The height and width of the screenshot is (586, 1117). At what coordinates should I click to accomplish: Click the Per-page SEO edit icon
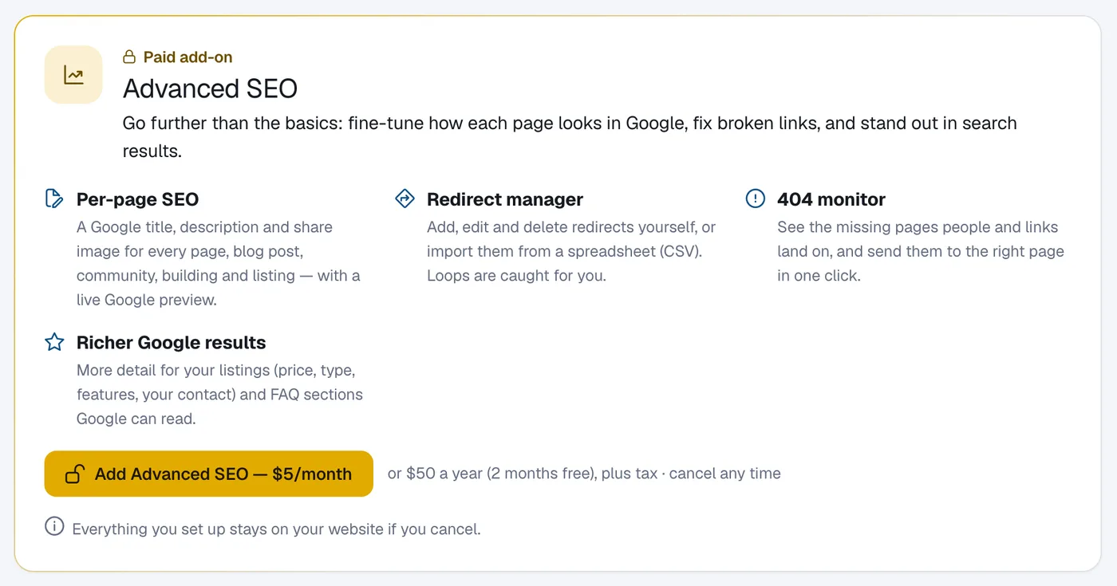pos(54,199)
